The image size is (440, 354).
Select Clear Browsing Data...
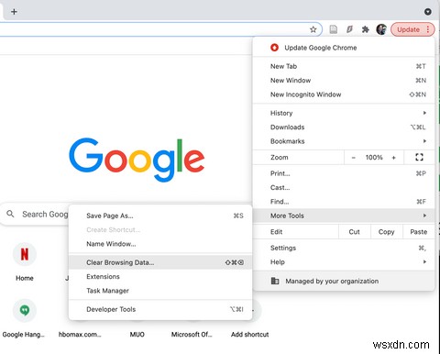[160, 262]
